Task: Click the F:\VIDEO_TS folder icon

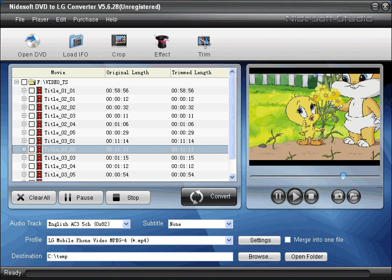Action: (x=32, y=82)
